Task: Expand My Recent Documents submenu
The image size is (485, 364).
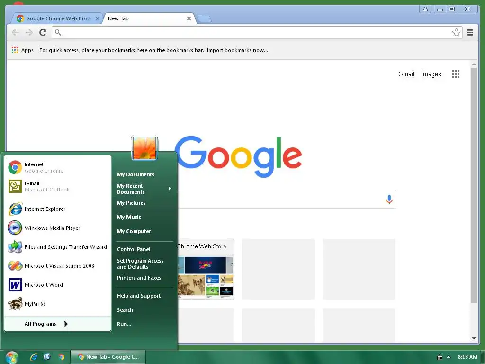Action: 144,189
